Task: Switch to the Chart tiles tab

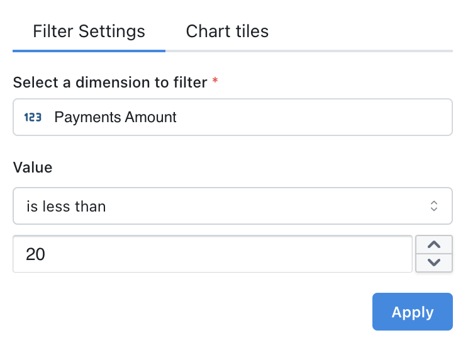Action: click(x=227, y=31)
